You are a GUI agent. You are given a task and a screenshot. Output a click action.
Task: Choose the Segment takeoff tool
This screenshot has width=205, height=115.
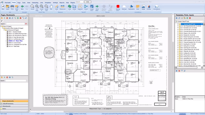coord(80,7)
